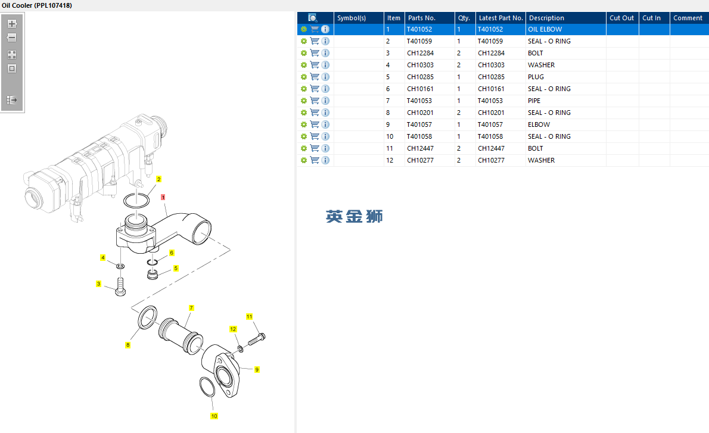Image resolution: width=709 pixels, height=433 pixels.
Task: Click gear icon for T401058 row
Action: tap(304, 136)
